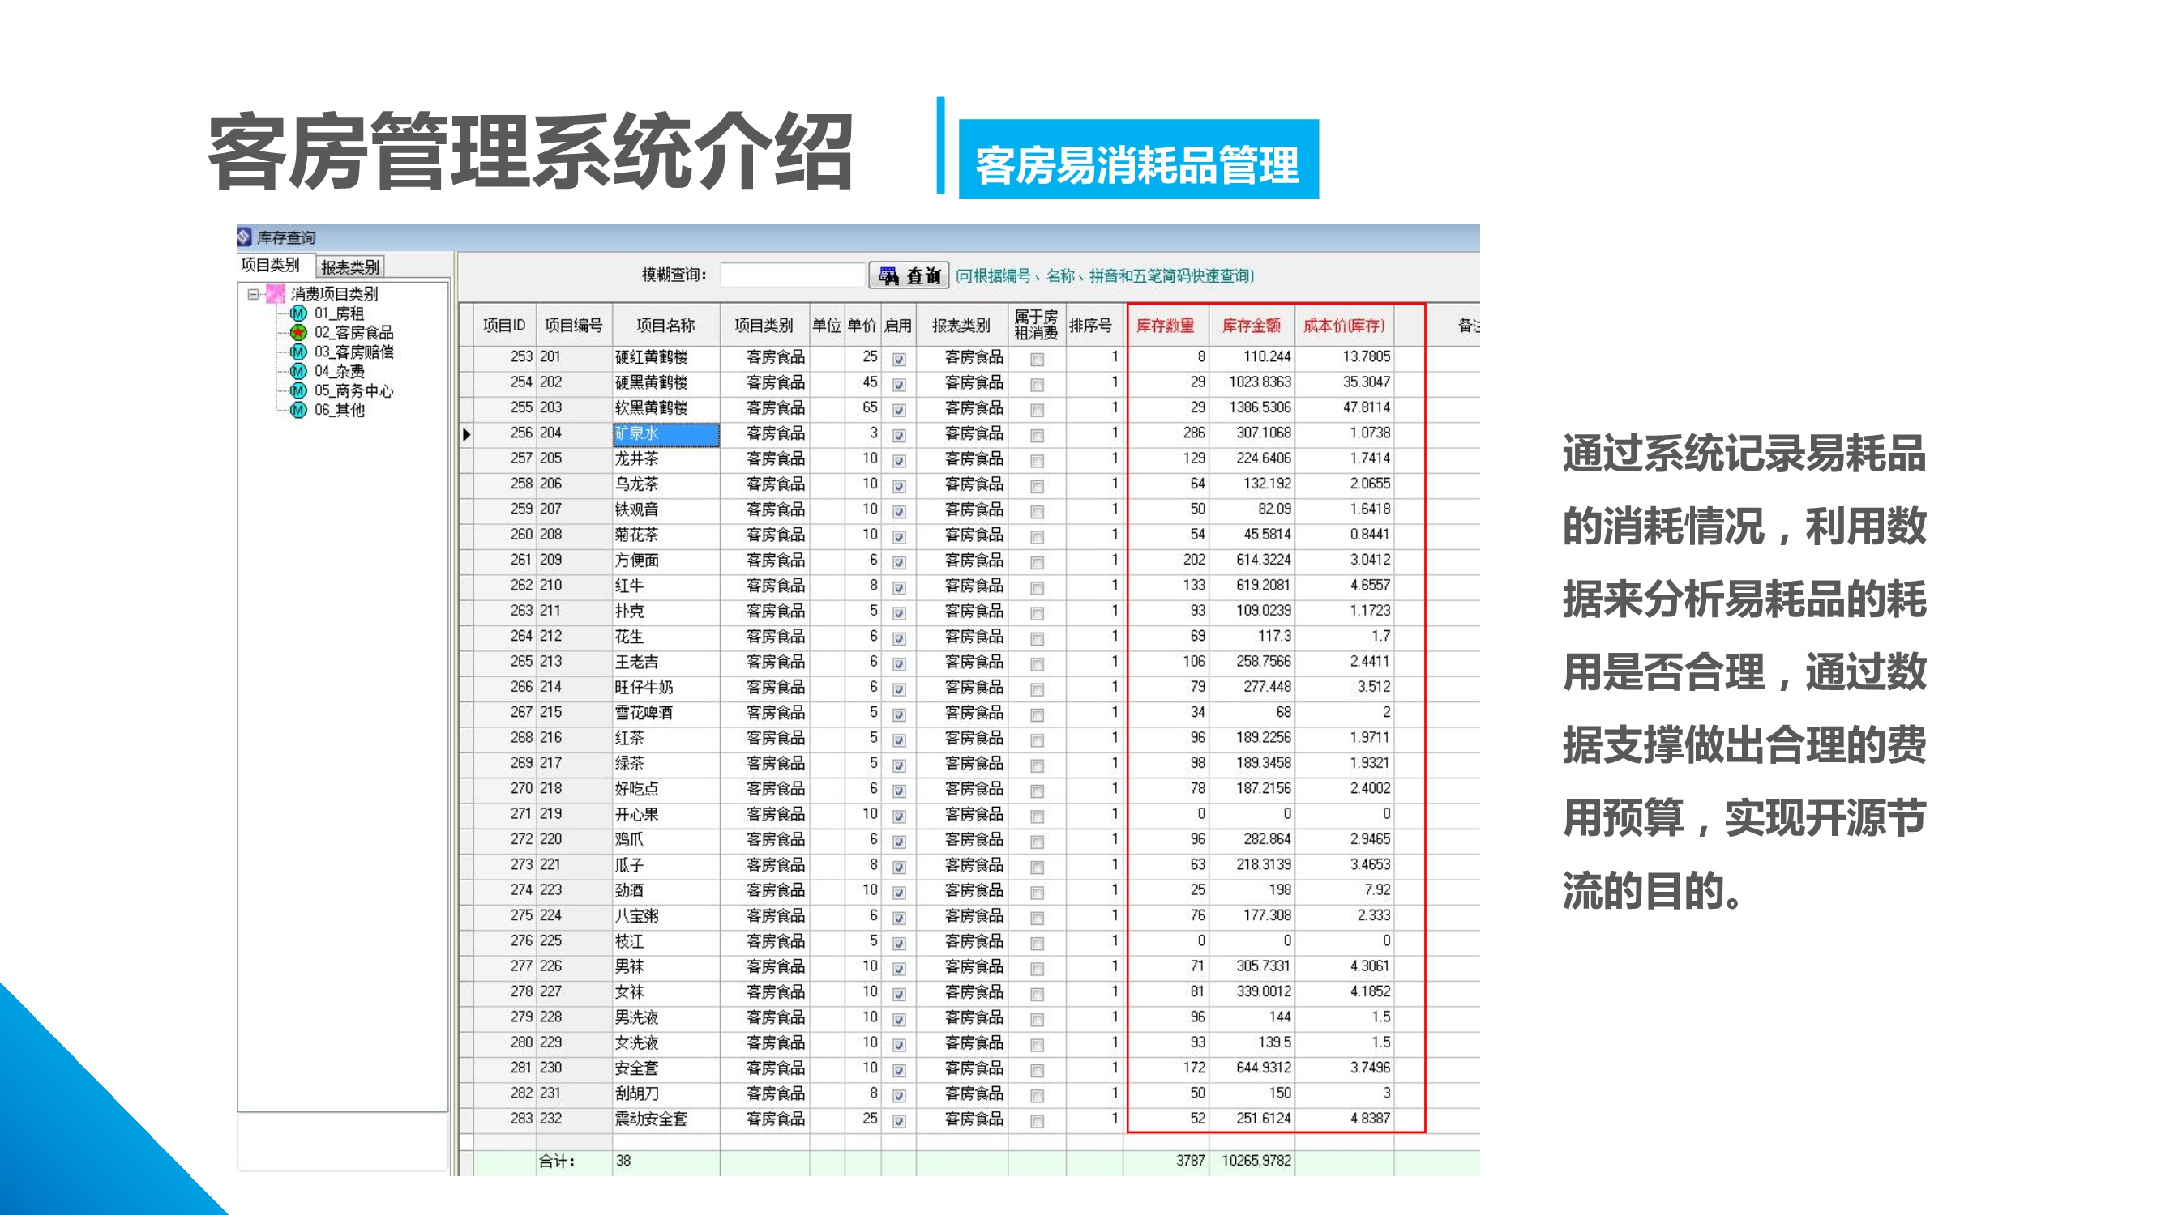Select the 02_客房食品 star icon
This screenshot has width=2161, height=1215.
click(x=297, y=332)
